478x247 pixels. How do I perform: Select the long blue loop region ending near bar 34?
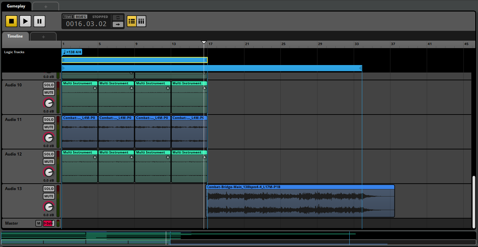212,68
